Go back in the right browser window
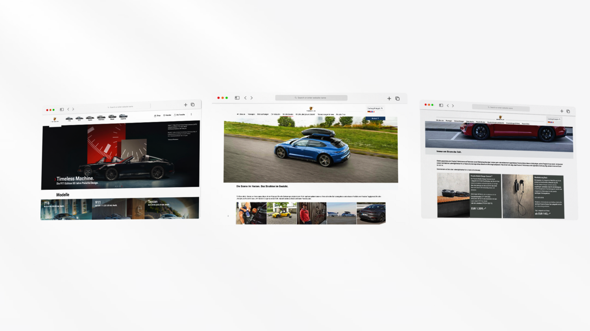 (x=447, y=105)
